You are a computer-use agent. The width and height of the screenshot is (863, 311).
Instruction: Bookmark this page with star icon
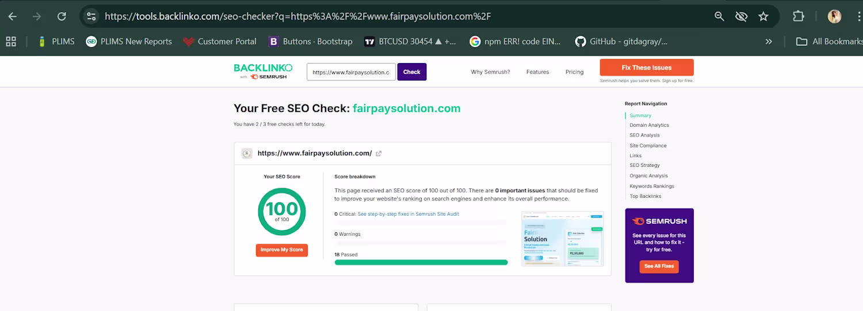[x=763, y=17]
